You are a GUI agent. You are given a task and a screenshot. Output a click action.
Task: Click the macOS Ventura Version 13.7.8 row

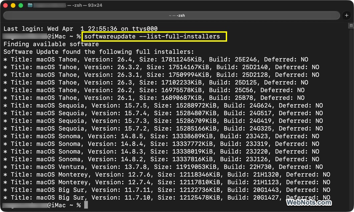tap(163, 166)
